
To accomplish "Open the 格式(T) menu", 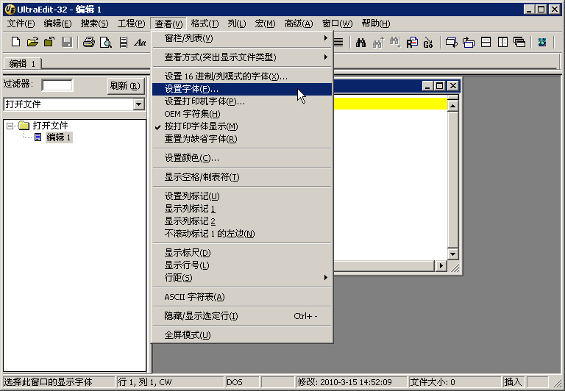I will click(205, 24).
